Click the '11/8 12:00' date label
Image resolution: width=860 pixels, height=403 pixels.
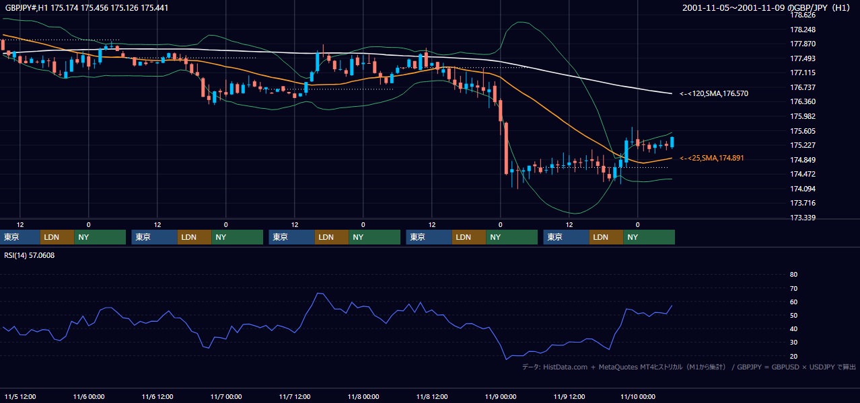pyautogui.click(x=431, y=396)
